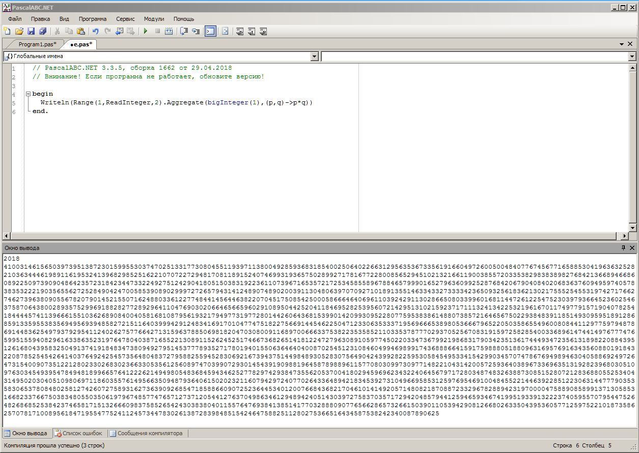Screen dimensions: 639x453
Task: Click the PascalABC.NET 3.3.5 version comment
Action: click(x=132, y=68)
